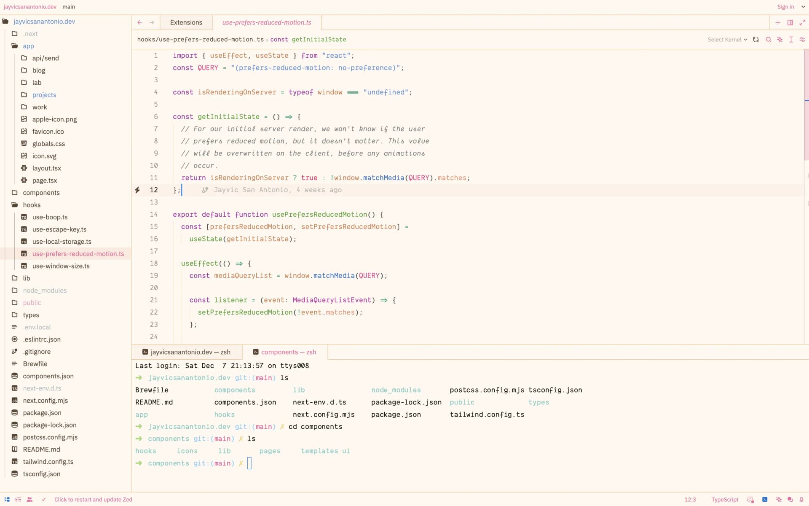Split the editor pane
This screenshot has height=506, width=809.
(790, 22)
